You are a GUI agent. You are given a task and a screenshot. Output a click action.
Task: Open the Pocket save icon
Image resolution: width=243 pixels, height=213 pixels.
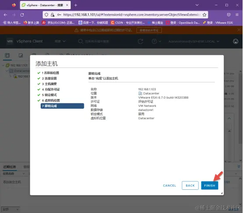(229, 15)
